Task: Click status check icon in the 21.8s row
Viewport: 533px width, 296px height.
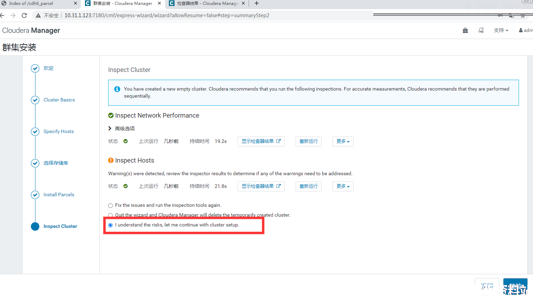Action: [126, 186]
